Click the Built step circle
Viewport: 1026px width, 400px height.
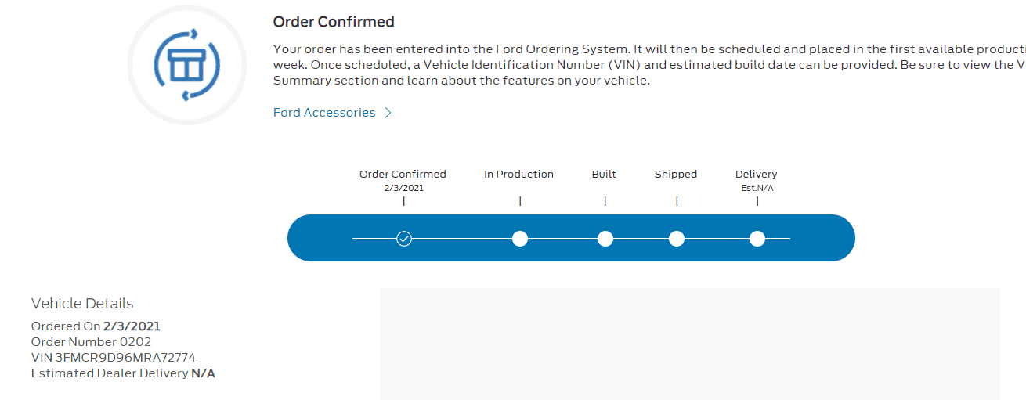(605, 239)
